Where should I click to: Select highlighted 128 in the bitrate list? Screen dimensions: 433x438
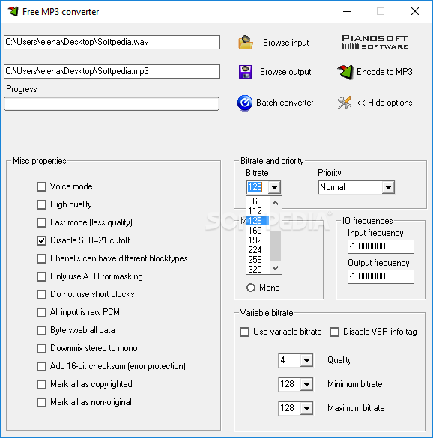(x=258, y=221)
